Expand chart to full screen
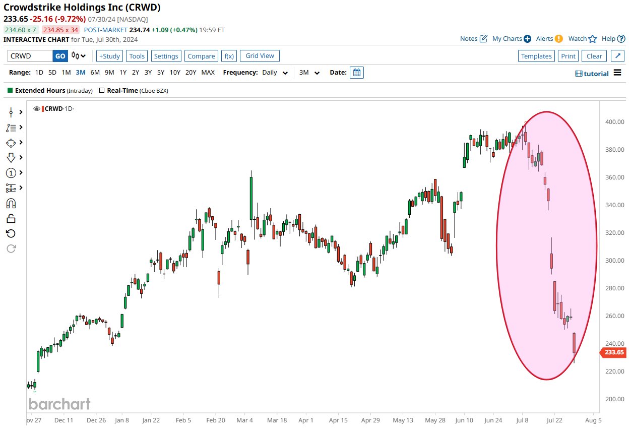Image resolution: width=632 pixels, height=435 pixels. pyautogui.click(x=617, y=56)
